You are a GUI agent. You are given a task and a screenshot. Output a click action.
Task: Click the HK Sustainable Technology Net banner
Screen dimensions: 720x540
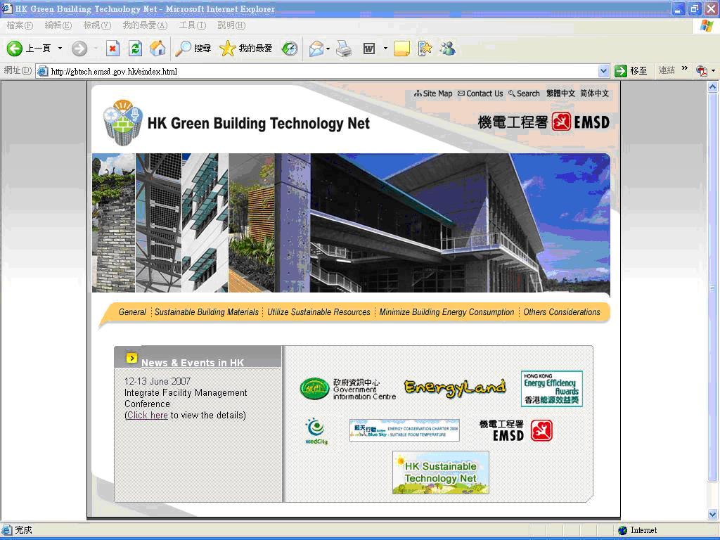point(440,472)
